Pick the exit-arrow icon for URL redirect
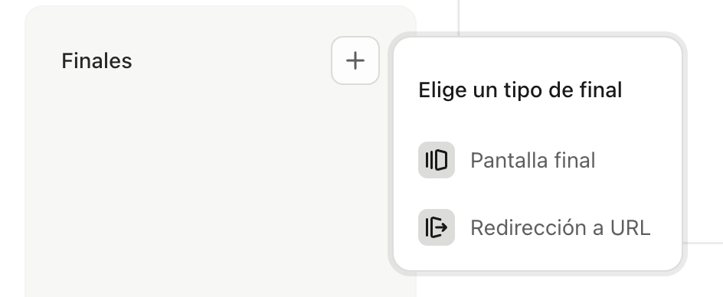 [437, 227]
